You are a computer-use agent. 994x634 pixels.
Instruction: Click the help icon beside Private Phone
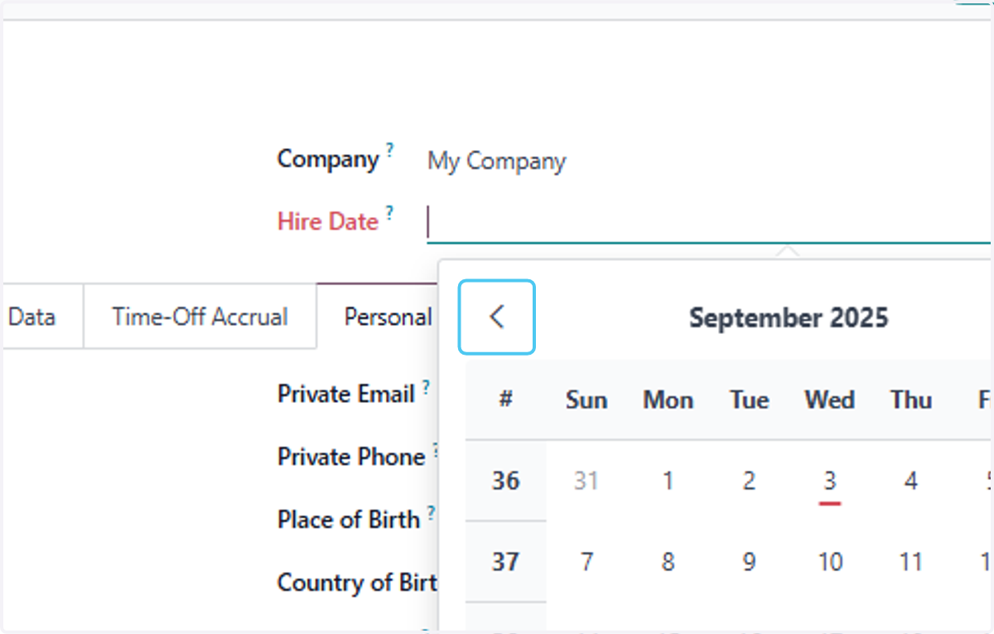point(435,450)
